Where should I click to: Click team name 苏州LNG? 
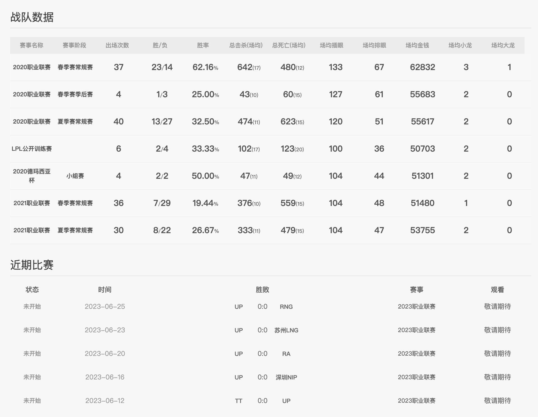(286, 330)
